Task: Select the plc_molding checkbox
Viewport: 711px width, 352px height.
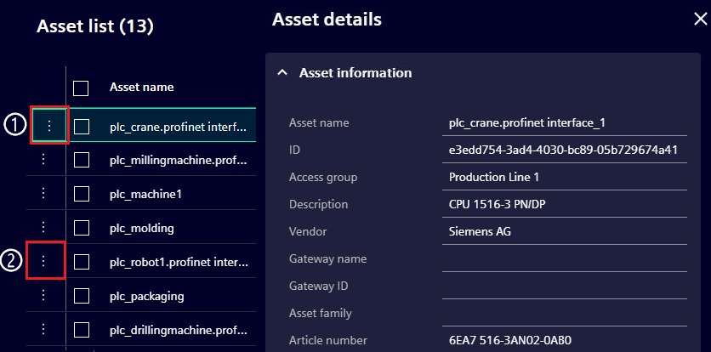Action: [x=82, y=229]
